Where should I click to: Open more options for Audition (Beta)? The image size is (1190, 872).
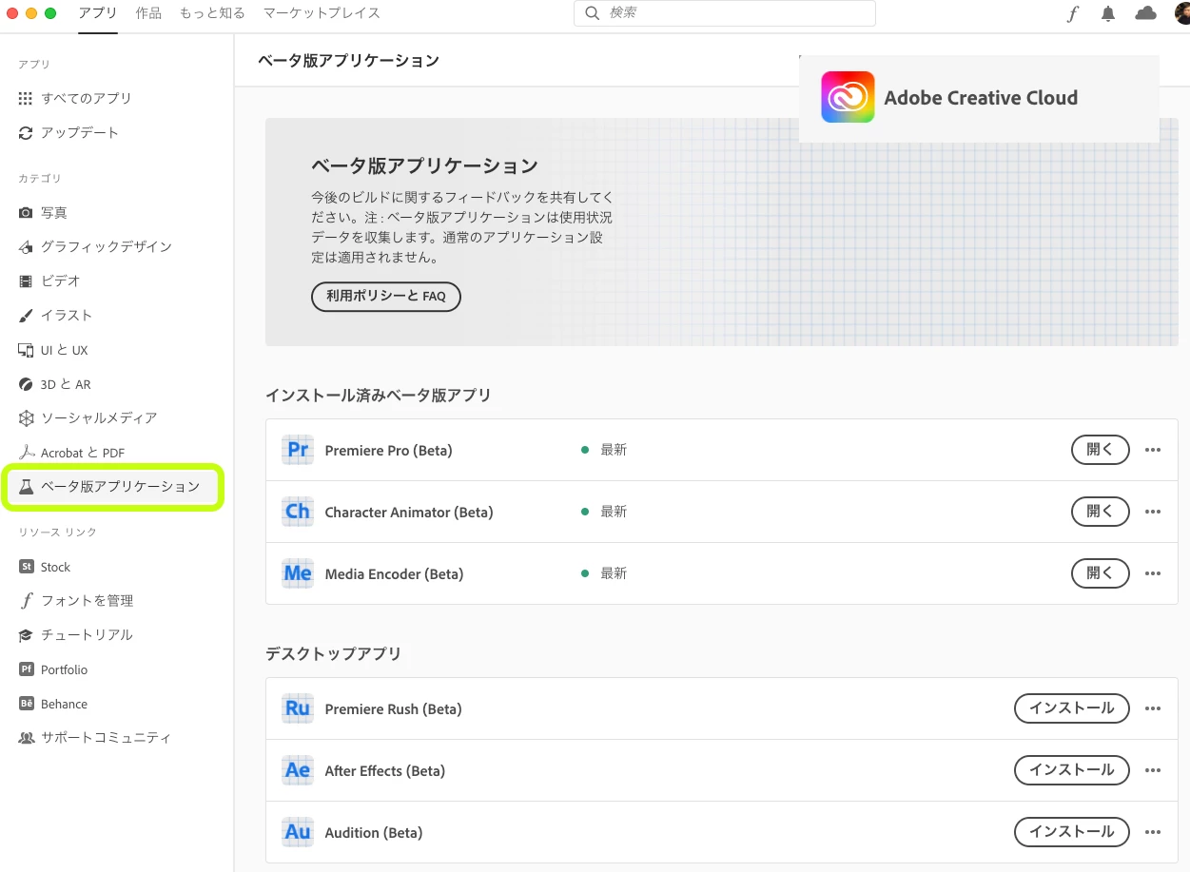coord(1153,832)
